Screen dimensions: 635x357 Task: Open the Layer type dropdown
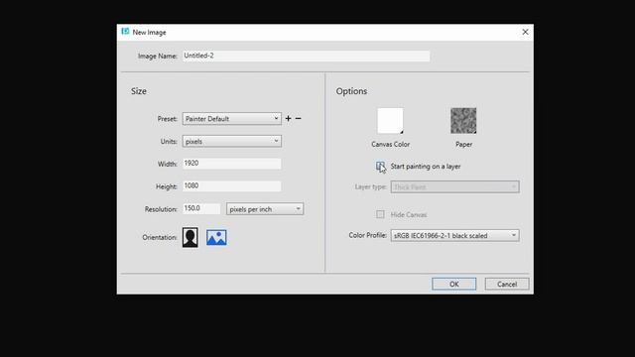click(454, 187)
